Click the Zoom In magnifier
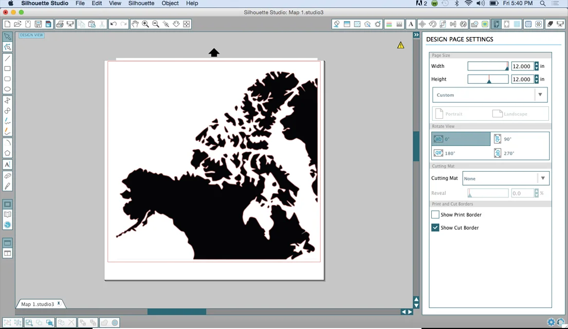Viewport: 568px width, 329px height. point(145,24)
